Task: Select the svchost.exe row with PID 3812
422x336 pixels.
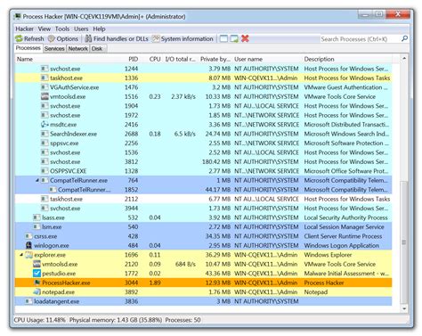Action: [203, 162]
